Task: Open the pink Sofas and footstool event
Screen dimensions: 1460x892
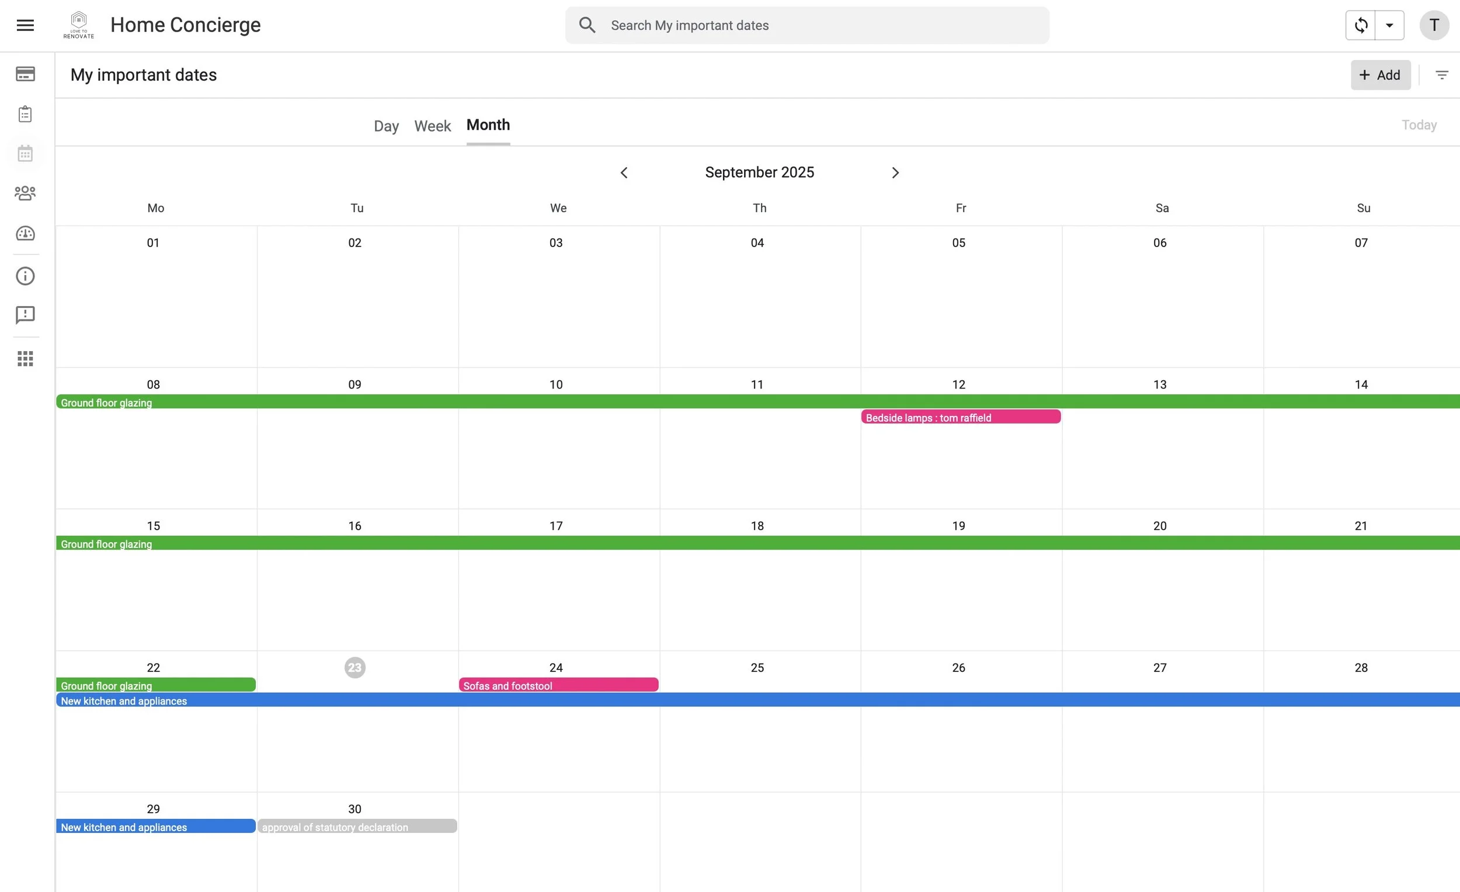Action: pos(558,685)
